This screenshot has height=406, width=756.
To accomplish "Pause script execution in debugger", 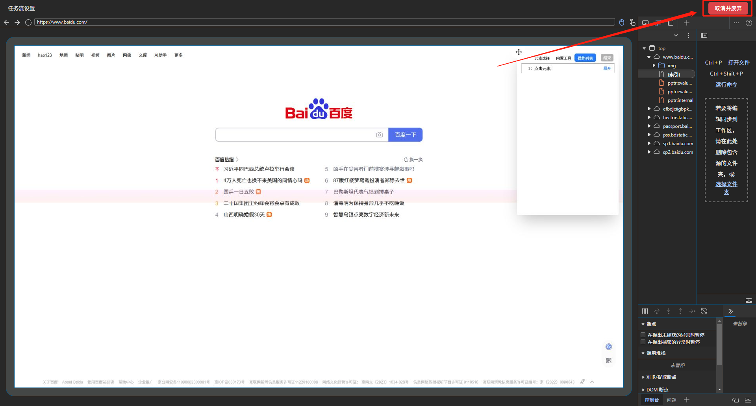I will [645, 311].
